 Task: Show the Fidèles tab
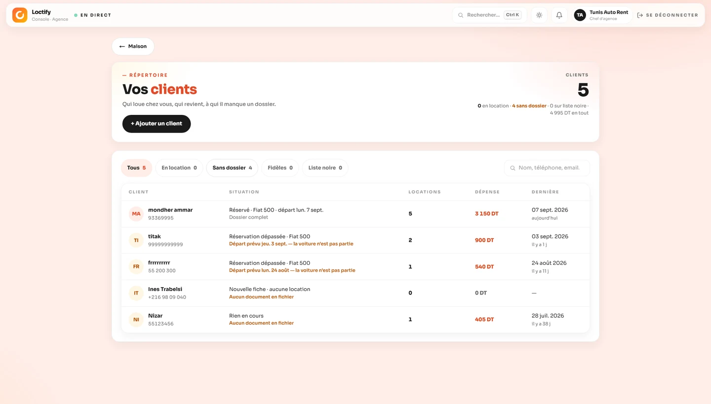pyautogui.click(x=280, y=168)
